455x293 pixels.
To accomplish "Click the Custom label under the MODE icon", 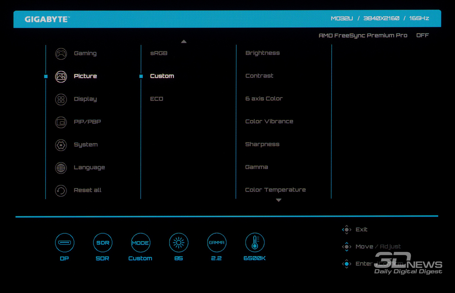I will (140, 258).
